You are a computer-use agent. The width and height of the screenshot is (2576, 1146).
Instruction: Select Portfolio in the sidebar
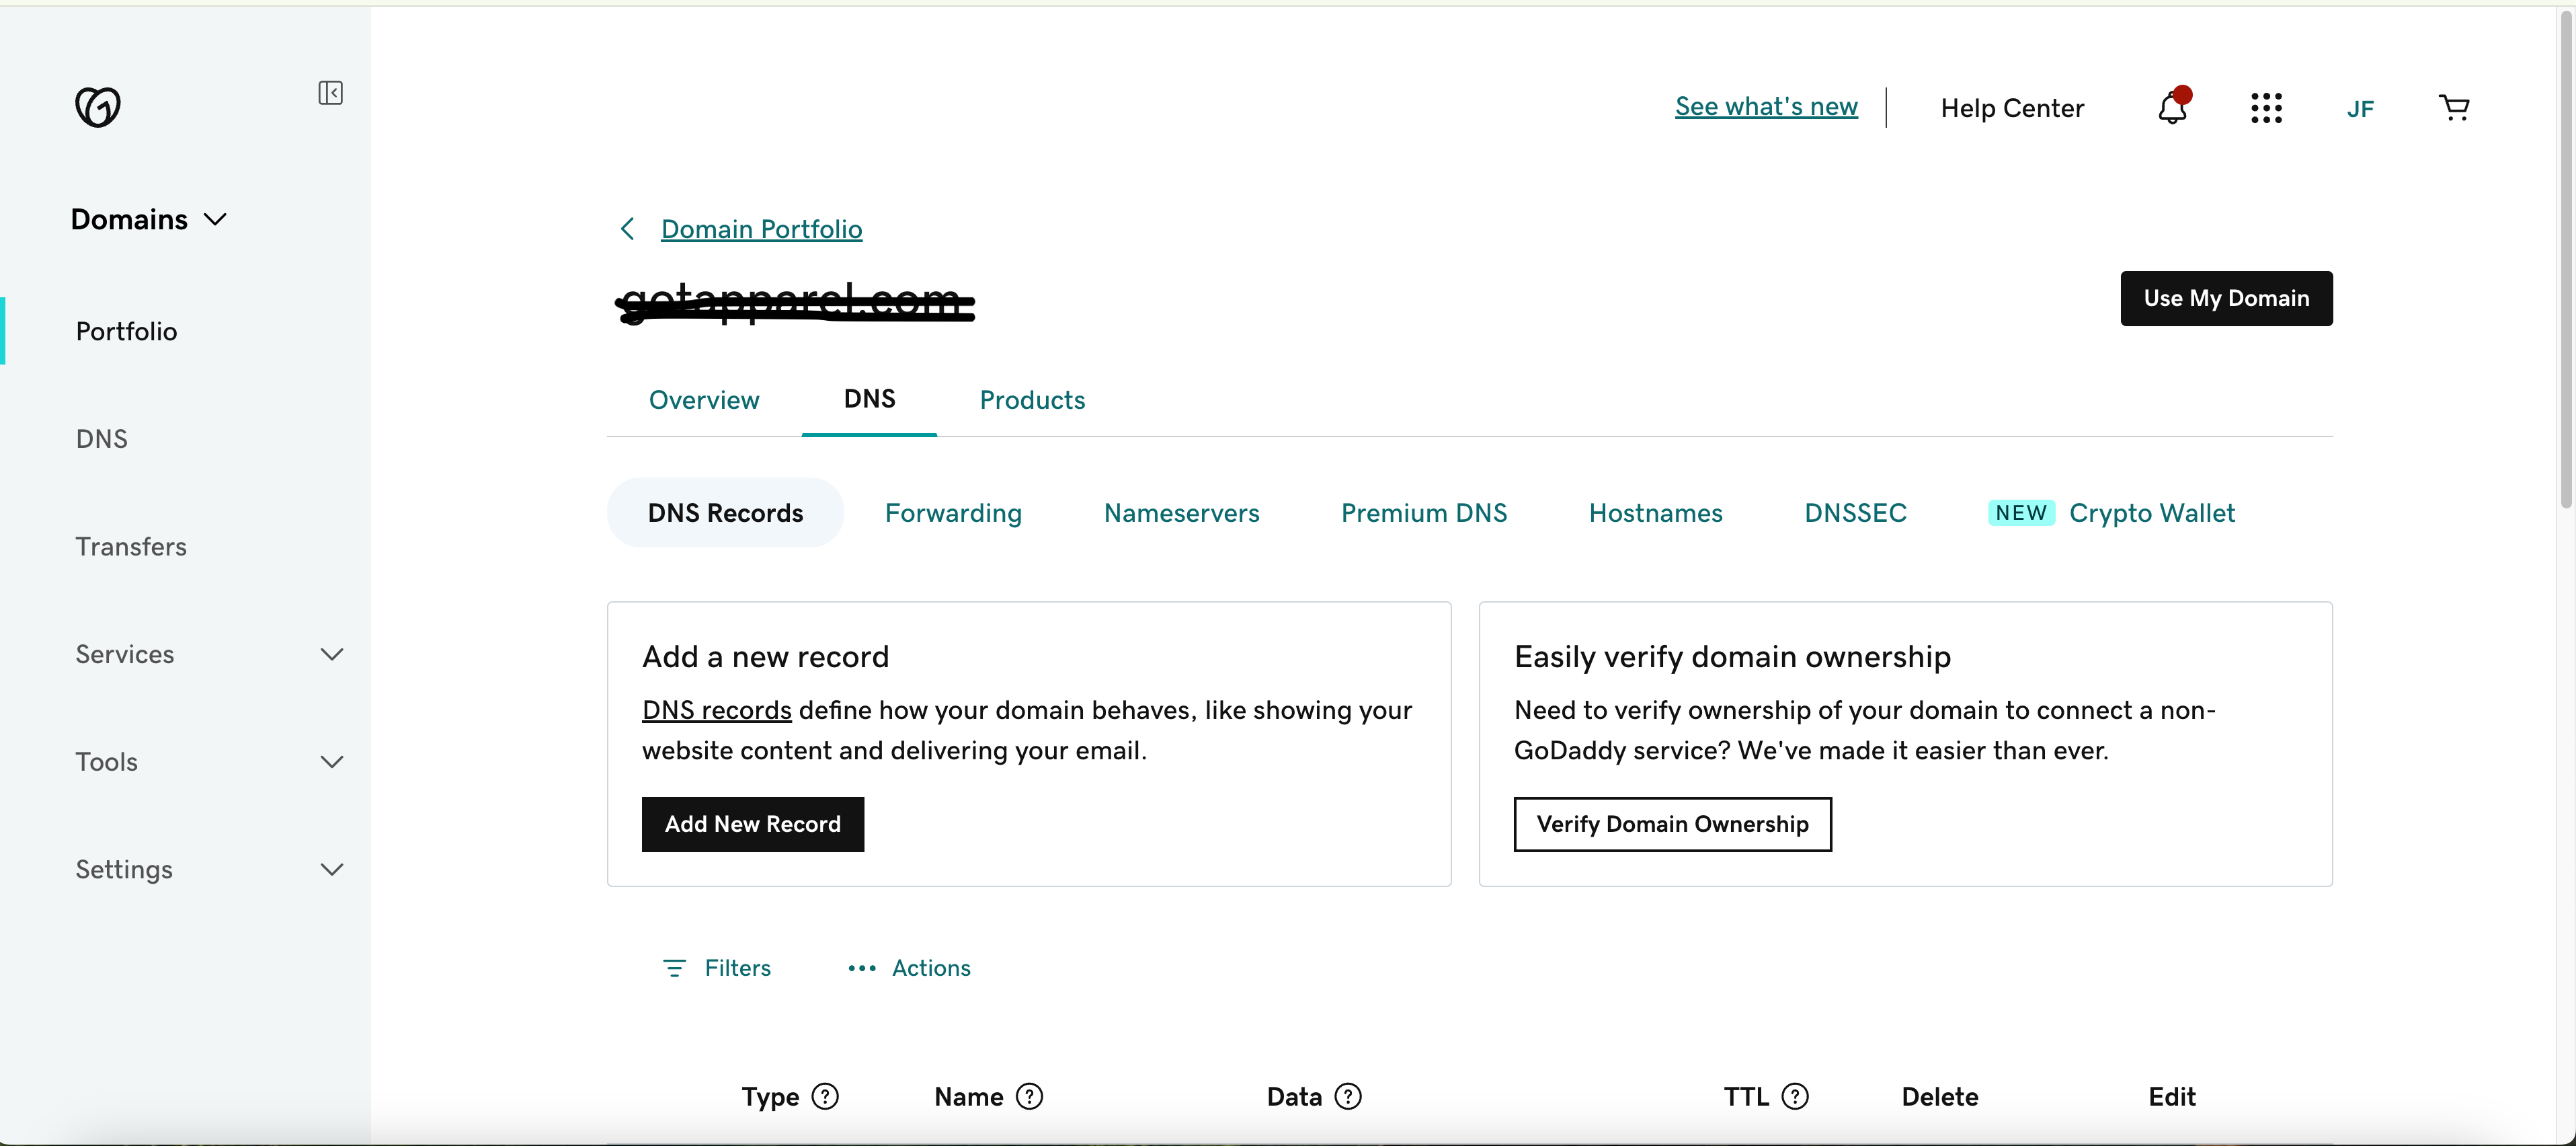(x=126, y=332)
